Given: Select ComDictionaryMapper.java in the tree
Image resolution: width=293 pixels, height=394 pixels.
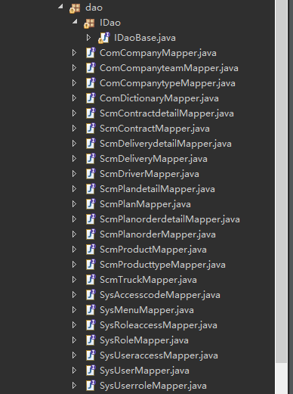Looking at the screenshot, I should pyautogui.click(x=159, y=98).
